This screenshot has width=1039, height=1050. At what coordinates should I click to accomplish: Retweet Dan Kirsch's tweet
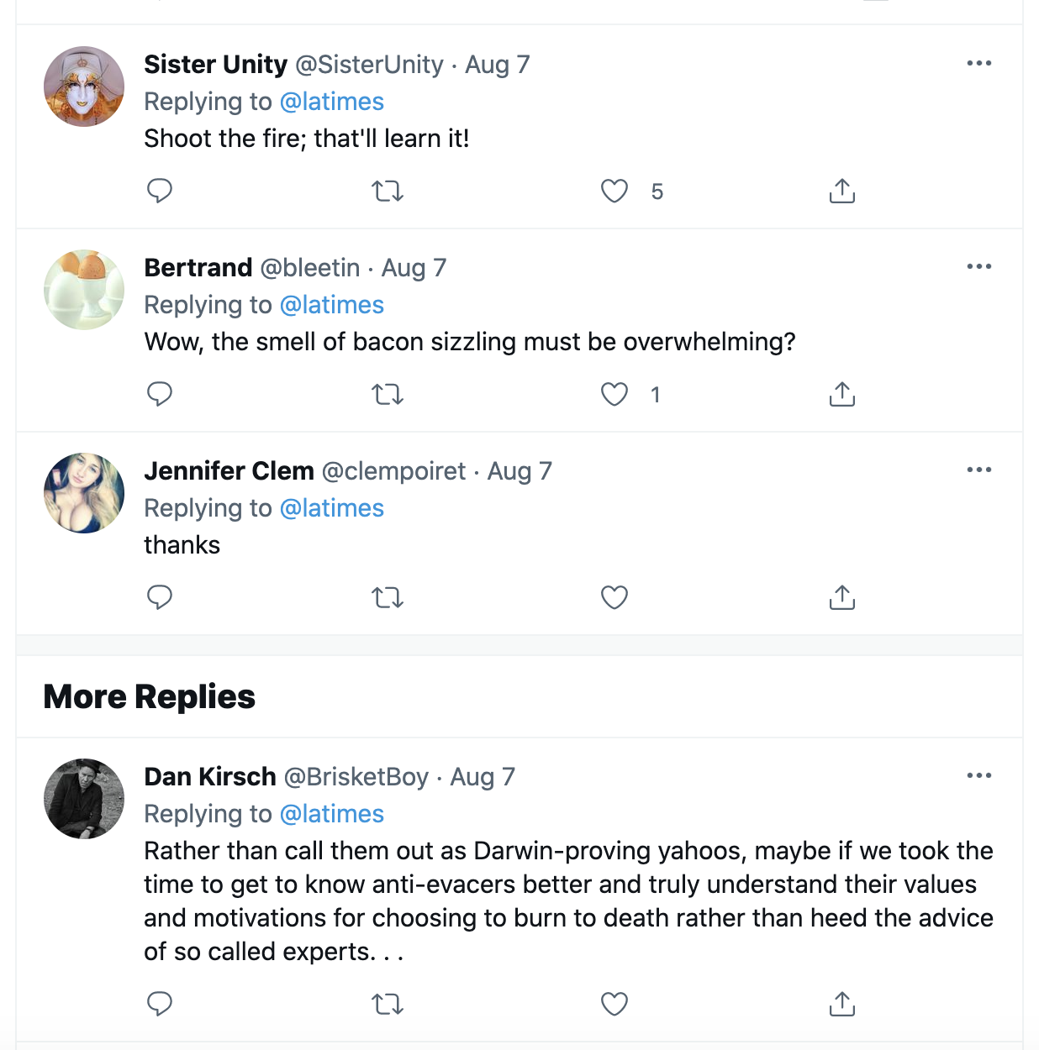388,1004
